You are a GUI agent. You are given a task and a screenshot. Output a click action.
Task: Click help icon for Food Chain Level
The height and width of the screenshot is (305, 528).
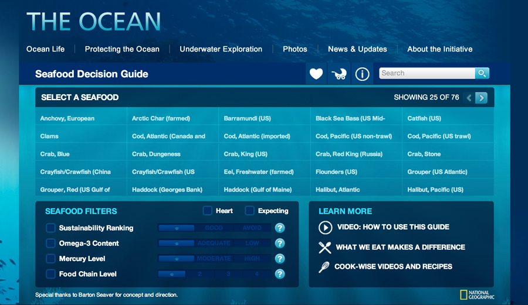(280, 274)
